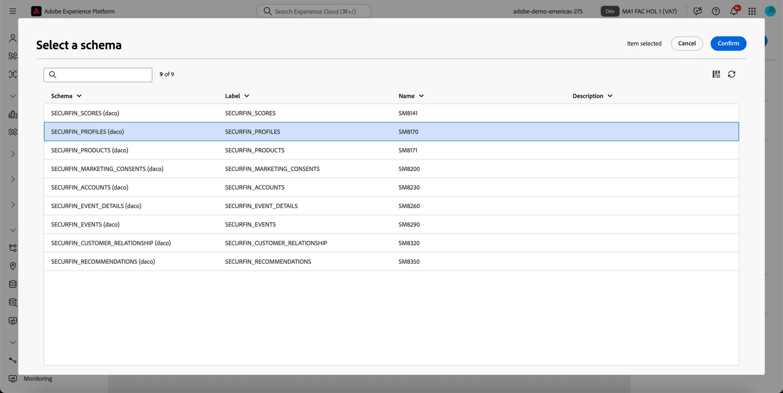Click the Adobe Experience Platform logo
783x393 pixels.
tap(36, 11)
